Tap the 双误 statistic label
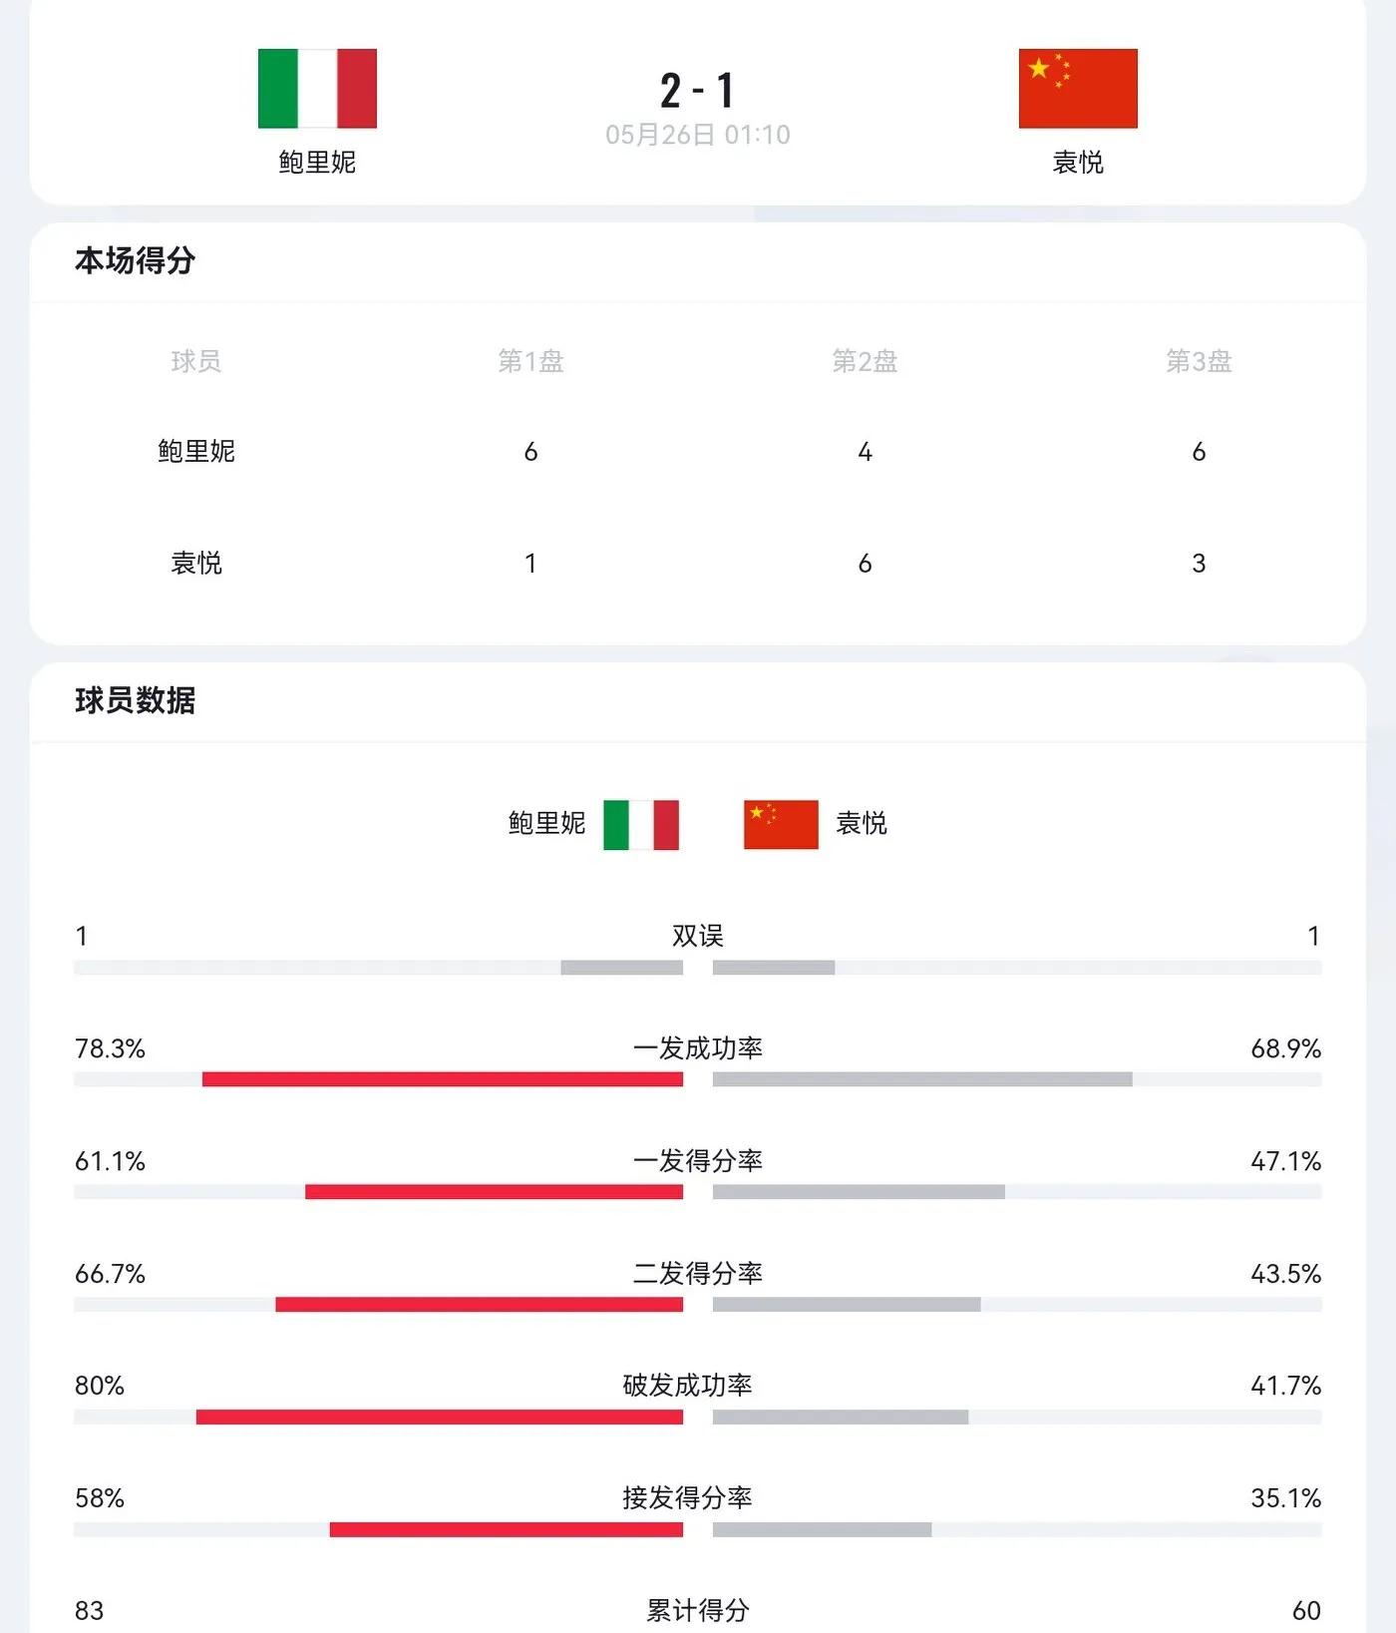 [698, 936]
